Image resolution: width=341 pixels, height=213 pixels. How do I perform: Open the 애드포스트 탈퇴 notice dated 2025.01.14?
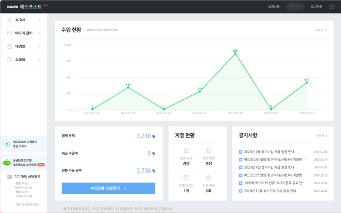click(275, 159)
